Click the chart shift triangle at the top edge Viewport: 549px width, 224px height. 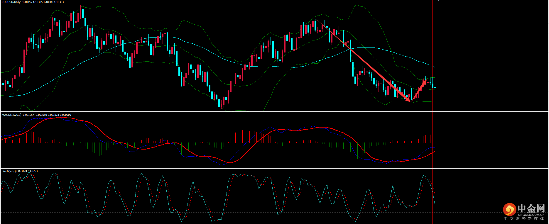pyautogui.click(x=438, y=1)
